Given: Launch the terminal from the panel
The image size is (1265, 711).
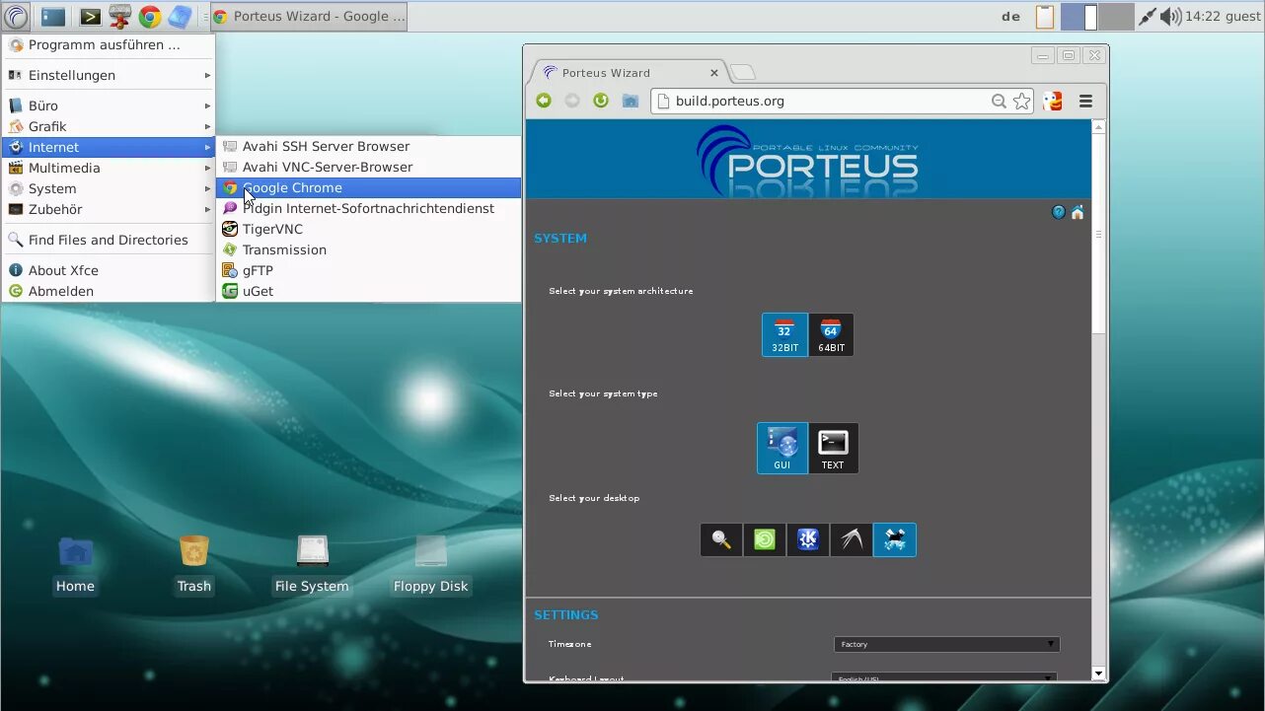Looking at the screenshot, I should 90,17.
